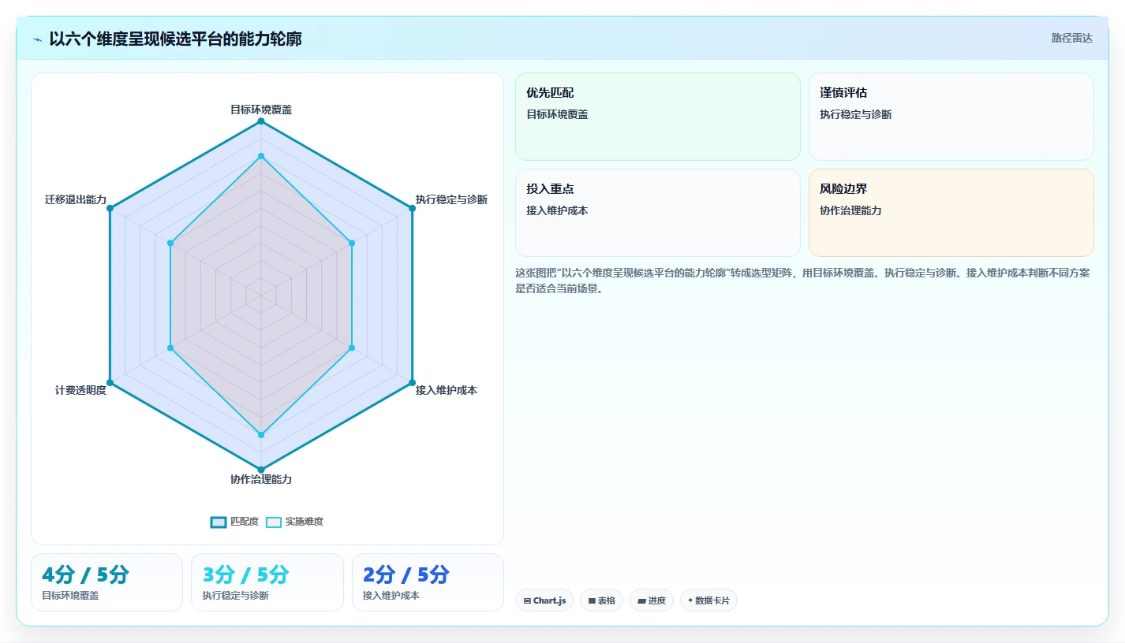Open the 投入重点 card
Image resolution: width=1125 pixels, height=643 pixels.
click(658, 213)
